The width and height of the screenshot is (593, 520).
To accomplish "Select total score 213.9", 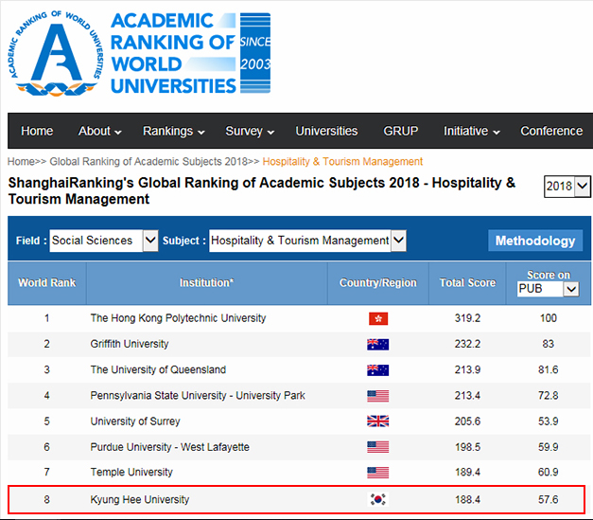I will click(x=467, y=369).
